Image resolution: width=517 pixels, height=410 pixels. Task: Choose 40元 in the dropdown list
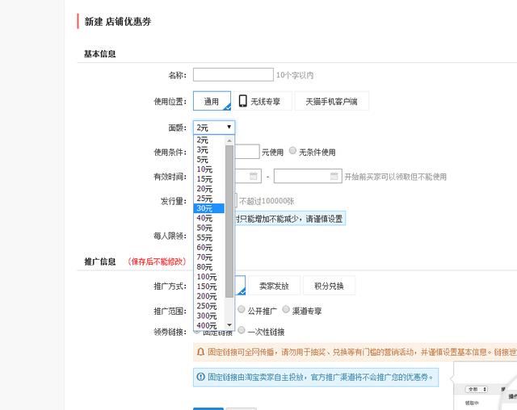point(208,218)
